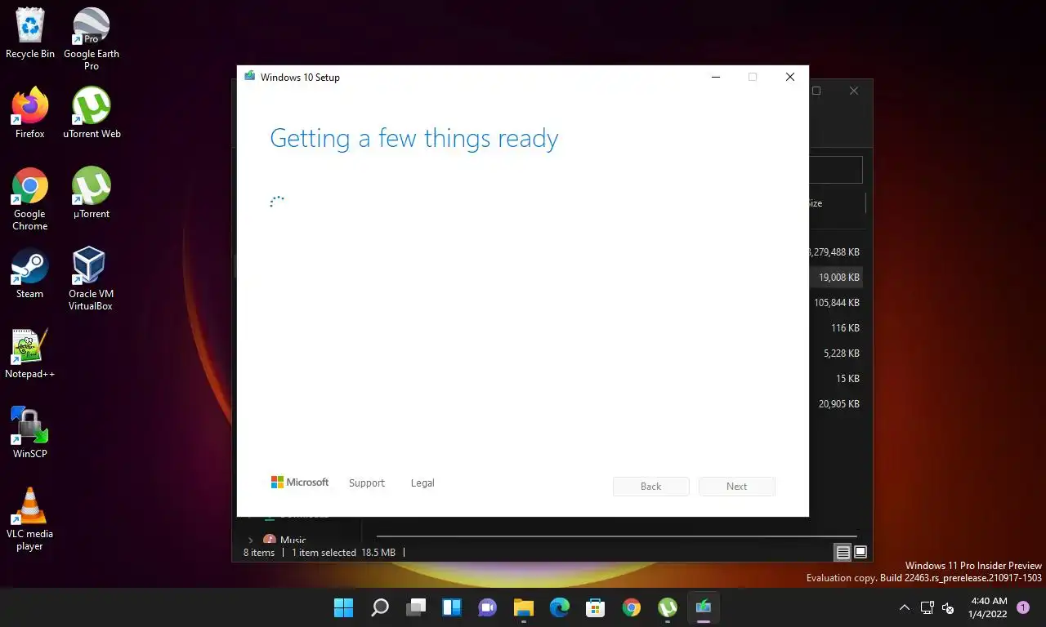
Task: Show hidden tray icons chevron
Action: tap(904, 607)
